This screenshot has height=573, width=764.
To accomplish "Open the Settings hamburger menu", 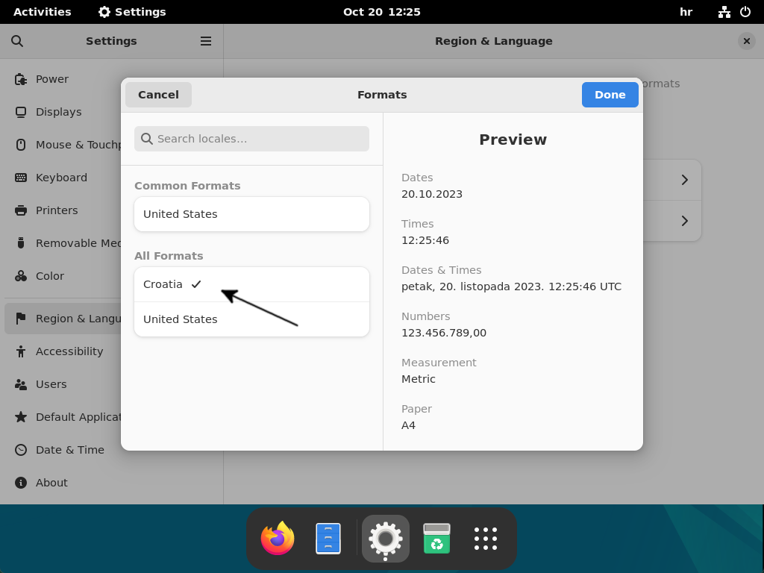I will 205,41.
